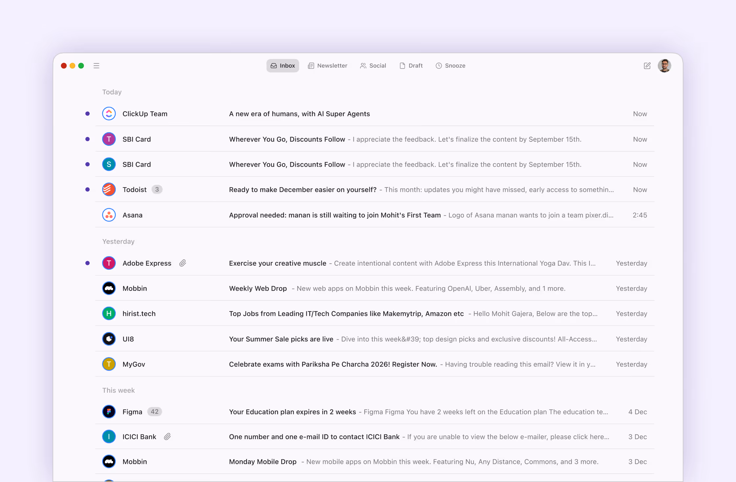The image size is (736, 482).
Task: Switch to the Newsletter tab
Action: [328, 66]
